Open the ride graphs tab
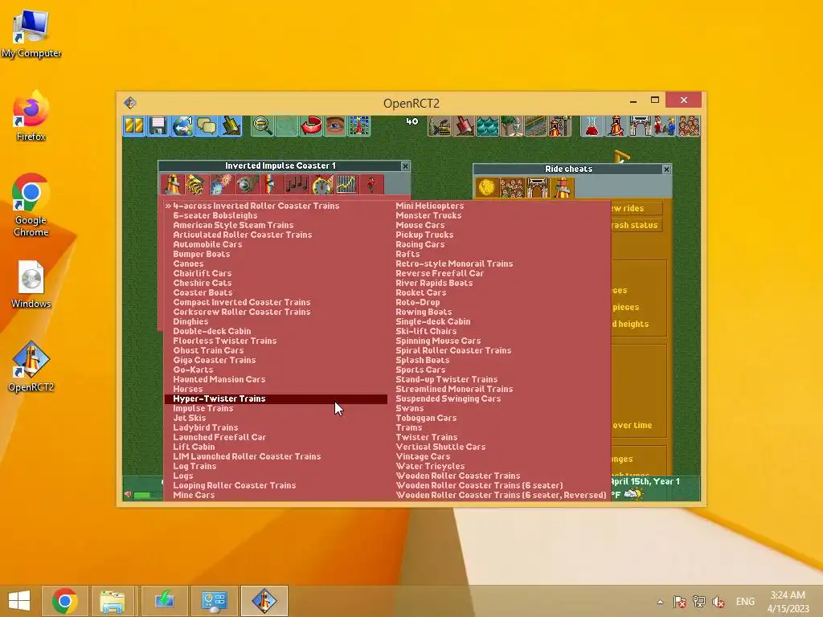The image size is (823, 617). 346,185
